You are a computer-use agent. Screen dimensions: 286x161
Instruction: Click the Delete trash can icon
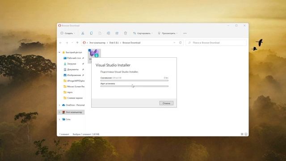click(x=126, y=33)
